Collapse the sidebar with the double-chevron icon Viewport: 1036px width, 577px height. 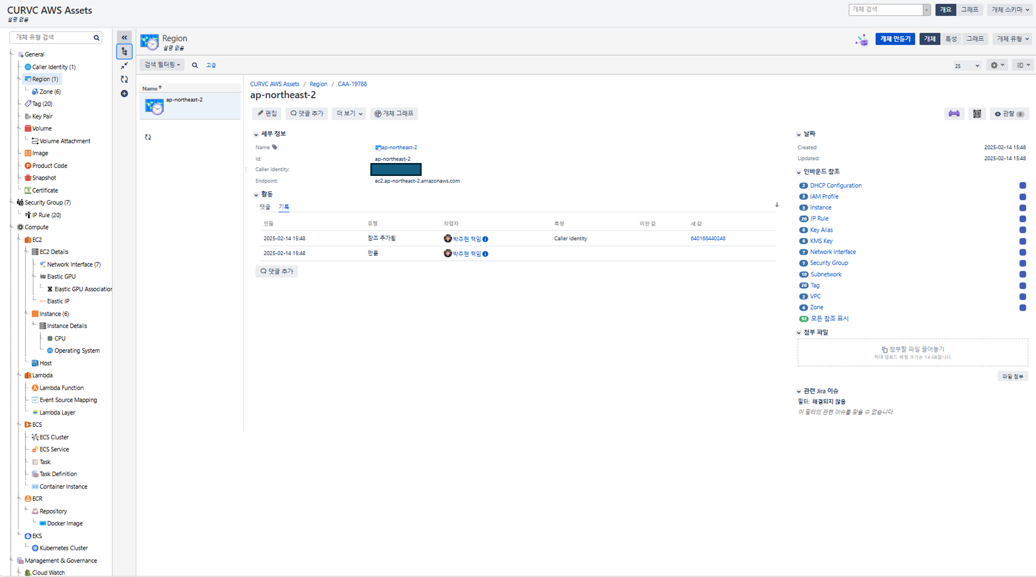(x=124, y=37)
